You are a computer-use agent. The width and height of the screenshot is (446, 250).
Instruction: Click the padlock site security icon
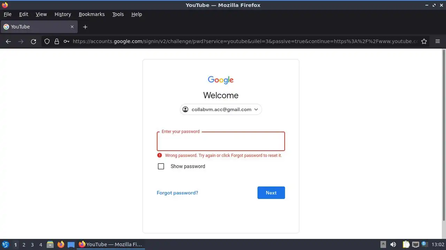coord(57,41)
